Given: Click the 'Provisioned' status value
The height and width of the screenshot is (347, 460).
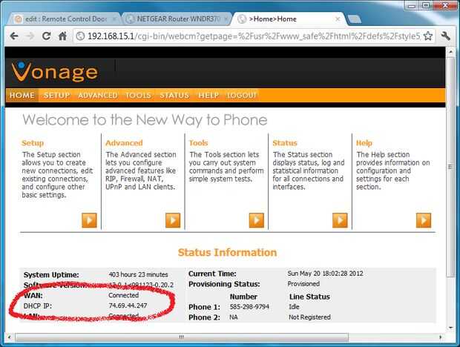Looking at the screenshot, I should [303, 284].
